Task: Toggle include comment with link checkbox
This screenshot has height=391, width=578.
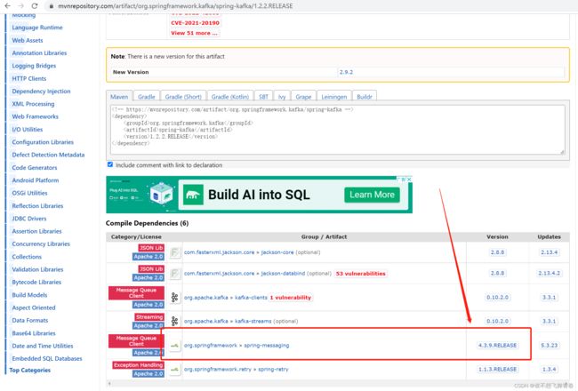Action: (x=110, y=164)
